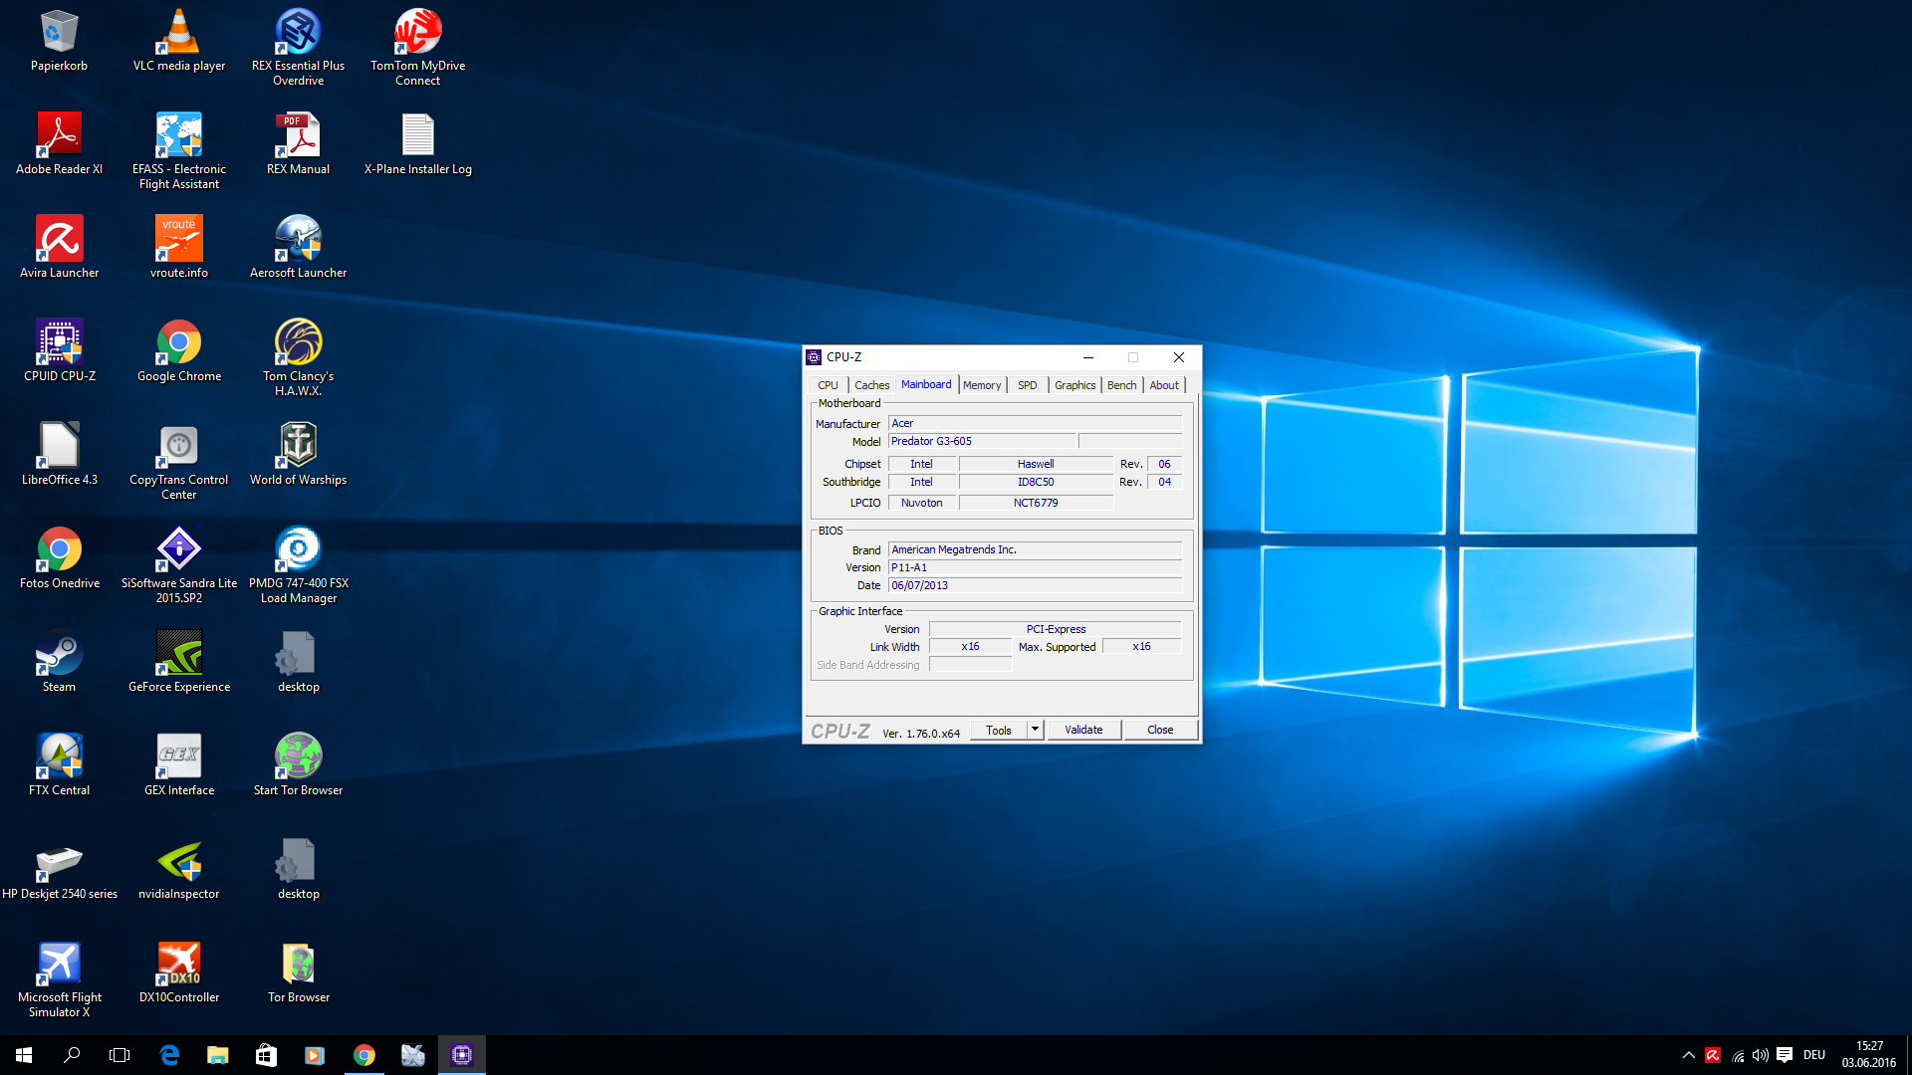Image resolution: width=1912 pixels, height=1075 pixels.
Task: Select the Bench tab
Action: [1121, 385]
